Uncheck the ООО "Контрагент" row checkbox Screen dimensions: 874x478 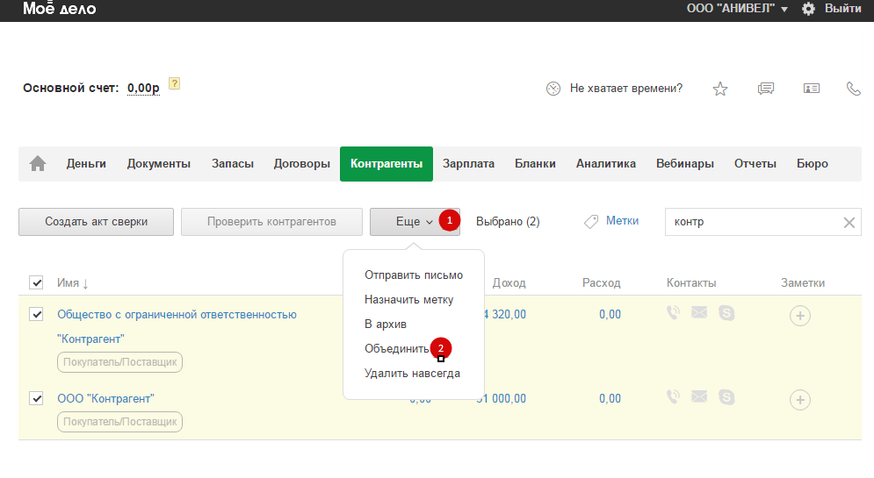point(36,398)
